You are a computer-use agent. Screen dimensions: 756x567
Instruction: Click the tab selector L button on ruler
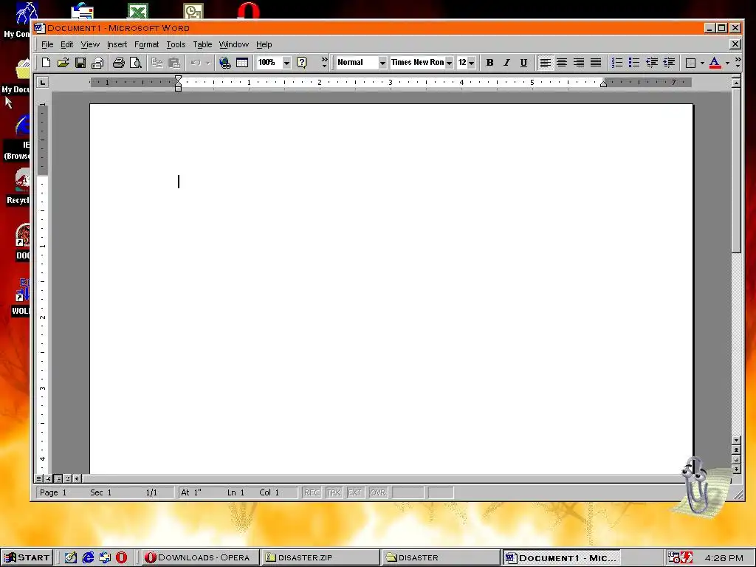(42, 83)
